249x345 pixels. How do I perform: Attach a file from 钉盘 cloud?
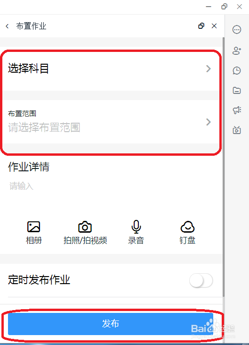coord(187,227)
